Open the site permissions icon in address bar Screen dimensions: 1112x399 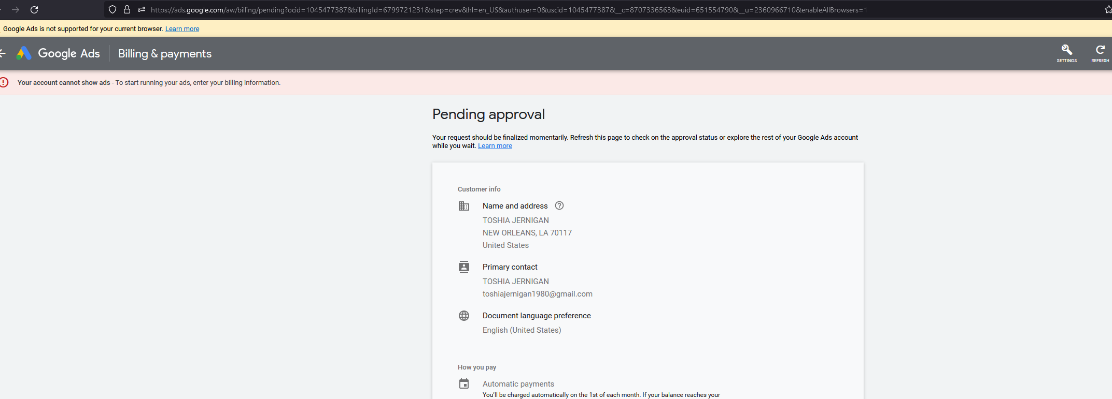click(142, 9)
